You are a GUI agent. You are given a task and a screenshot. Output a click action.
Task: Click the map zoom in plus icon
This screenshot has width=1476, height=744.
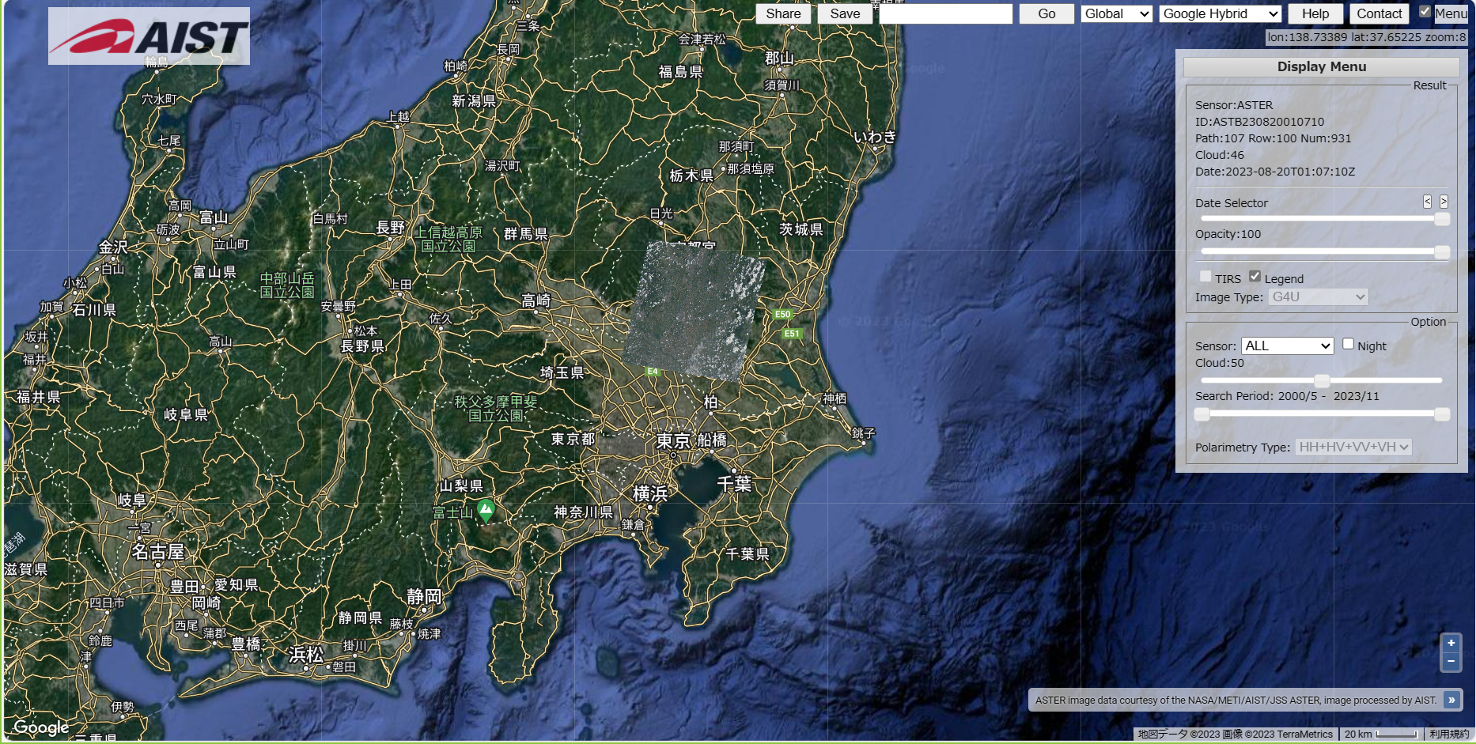(x=1451, y=642)
